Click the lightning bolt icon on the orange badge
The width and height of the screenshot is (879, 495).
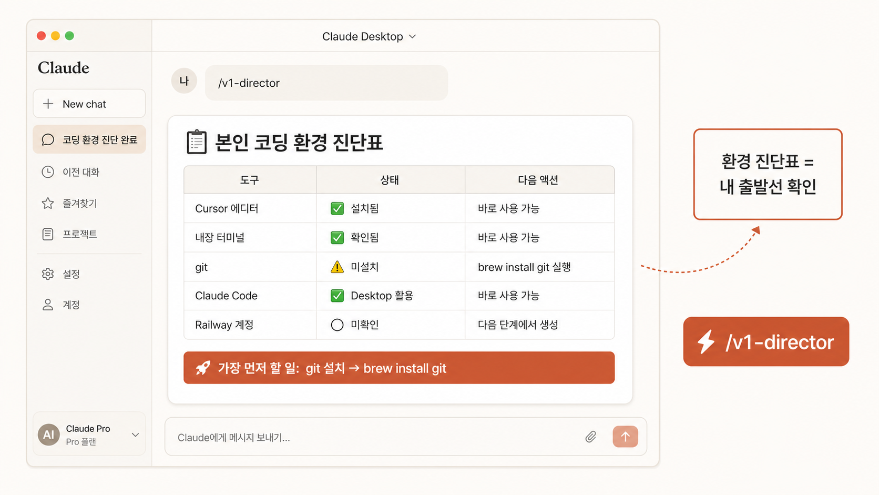point(706,342)
